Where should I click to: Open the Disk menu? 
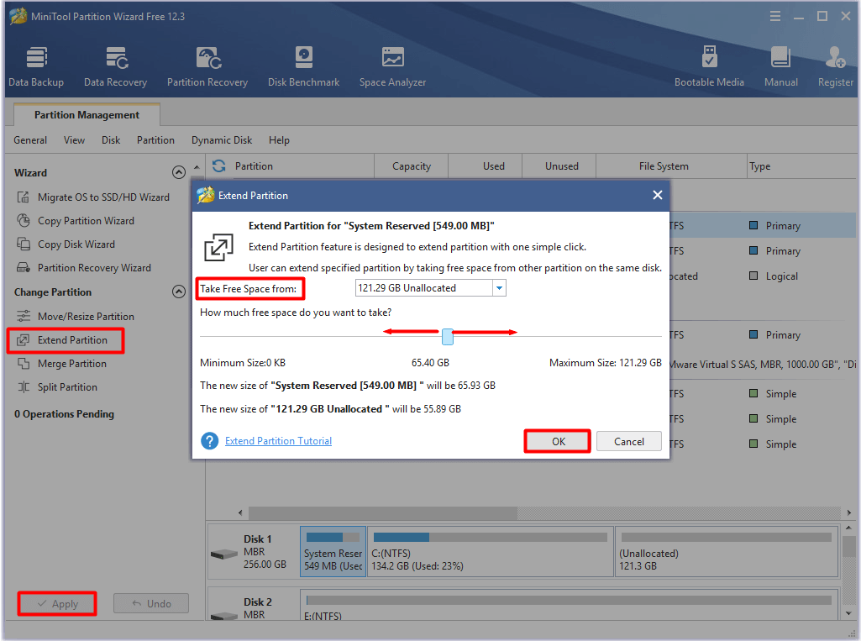coord(111,140)
